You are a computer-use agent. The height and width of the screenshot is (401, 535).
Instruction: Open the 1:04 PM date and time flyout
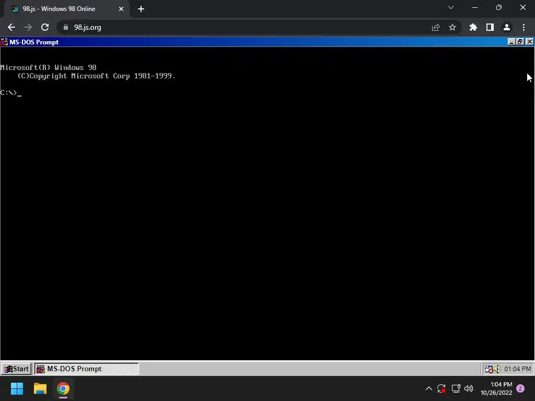tap(496, 388)
